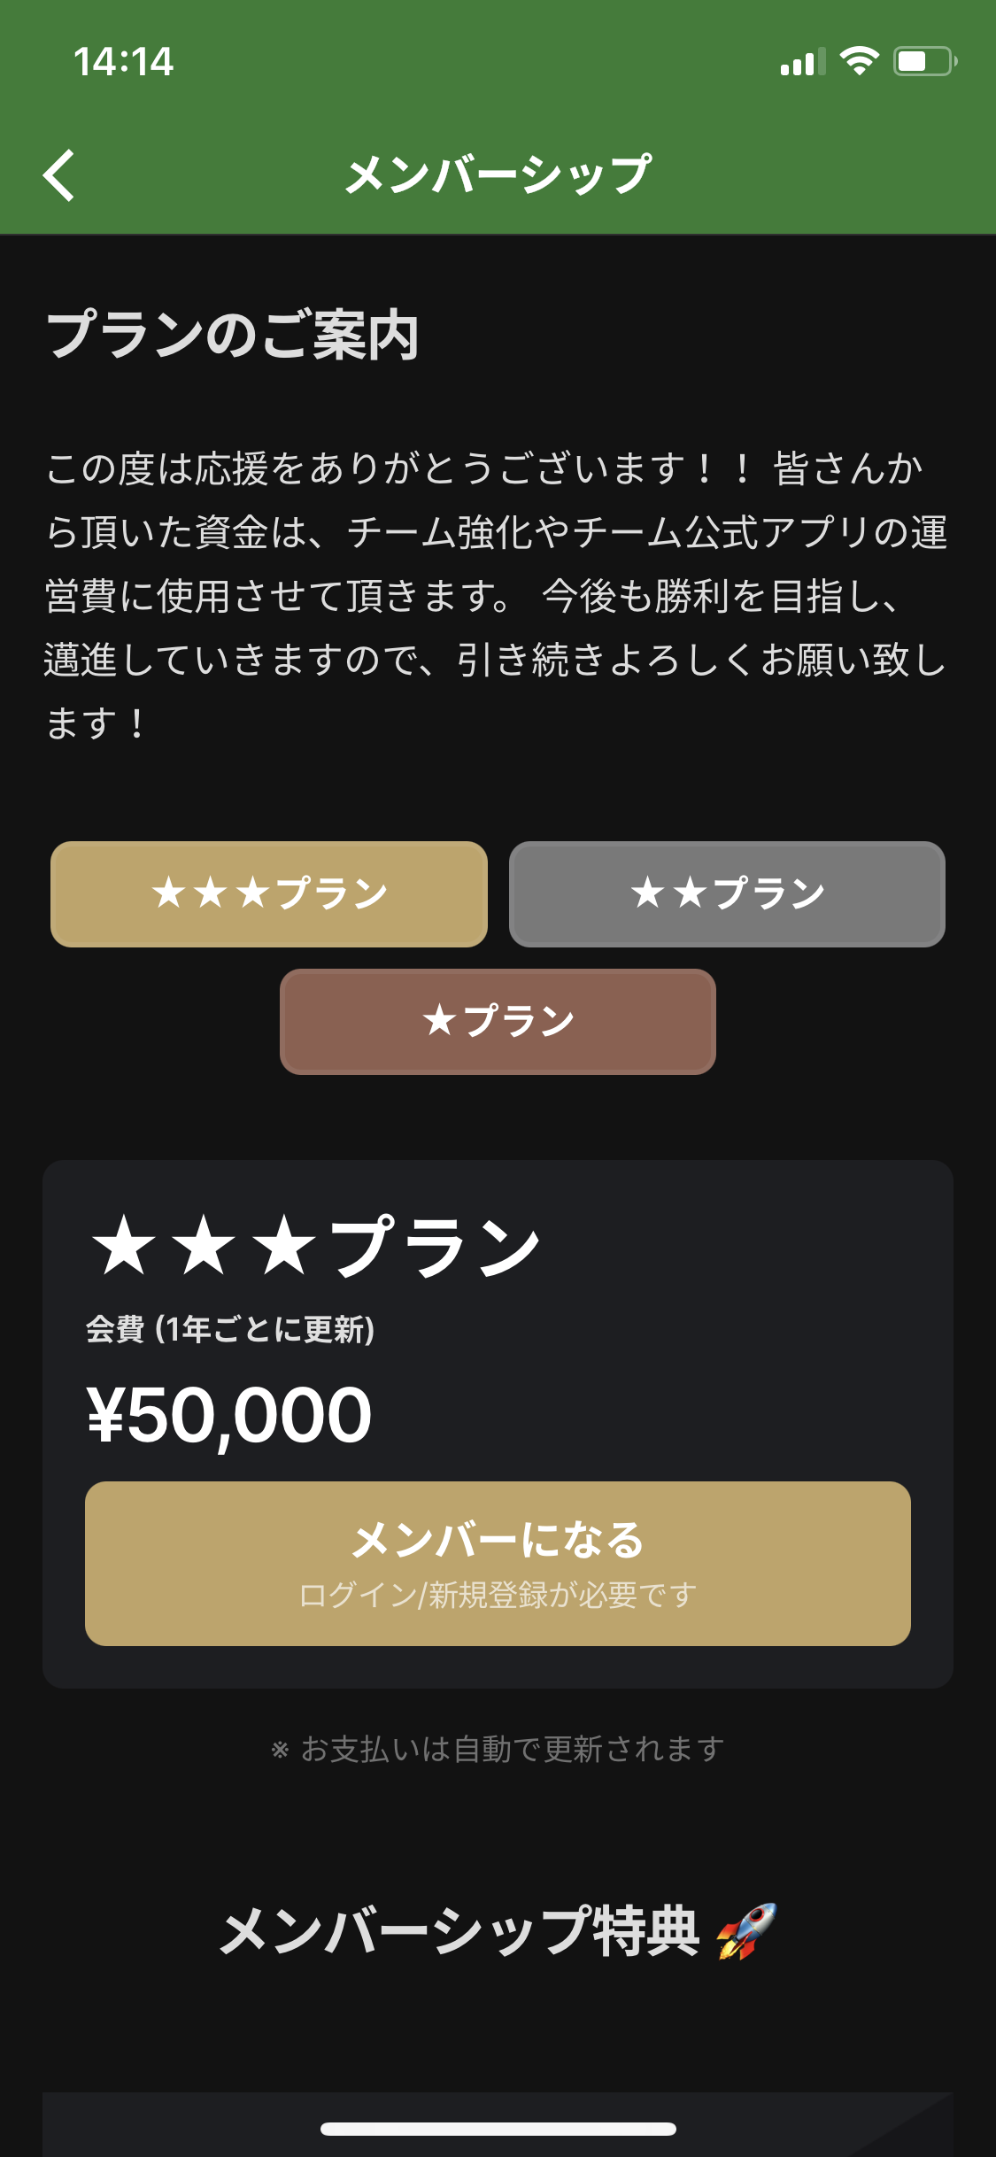The image size is (996, 2157).
Task: Tap the メンバーシップ header title
Action: click(498, 174)
